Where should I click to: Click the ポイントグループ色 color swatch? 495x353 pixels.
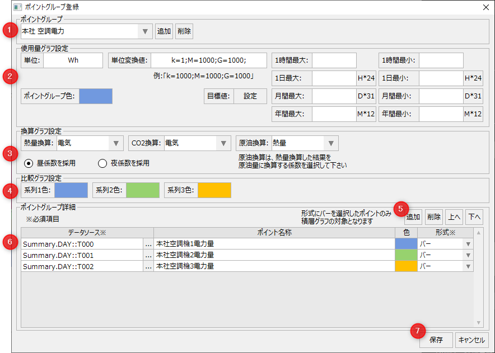click(95, 96)
